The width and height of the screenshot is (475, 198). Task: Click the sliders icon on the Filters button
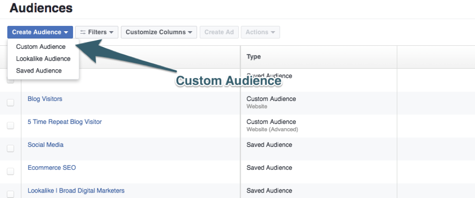tap(83, 32)
